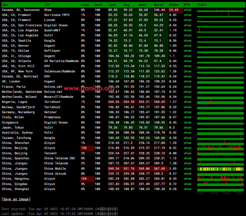Show MTR for China, Hangzhou Aliyun
The width and height of the screenshot is (246, 216).
(187, 179)
